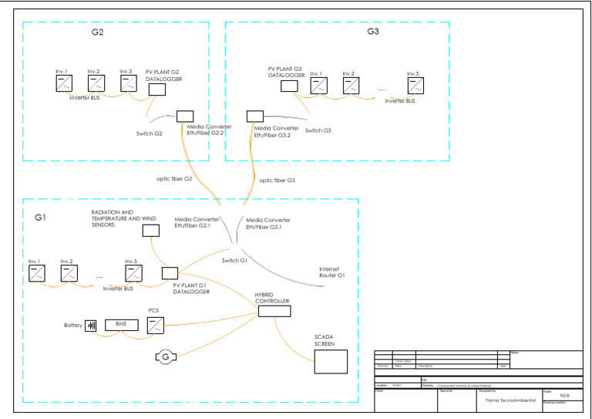The height and width of the screenshot is (419, 592).
Task: Click the G3 Inv.1 inverter symbol
Action: [x=319, y=86]
